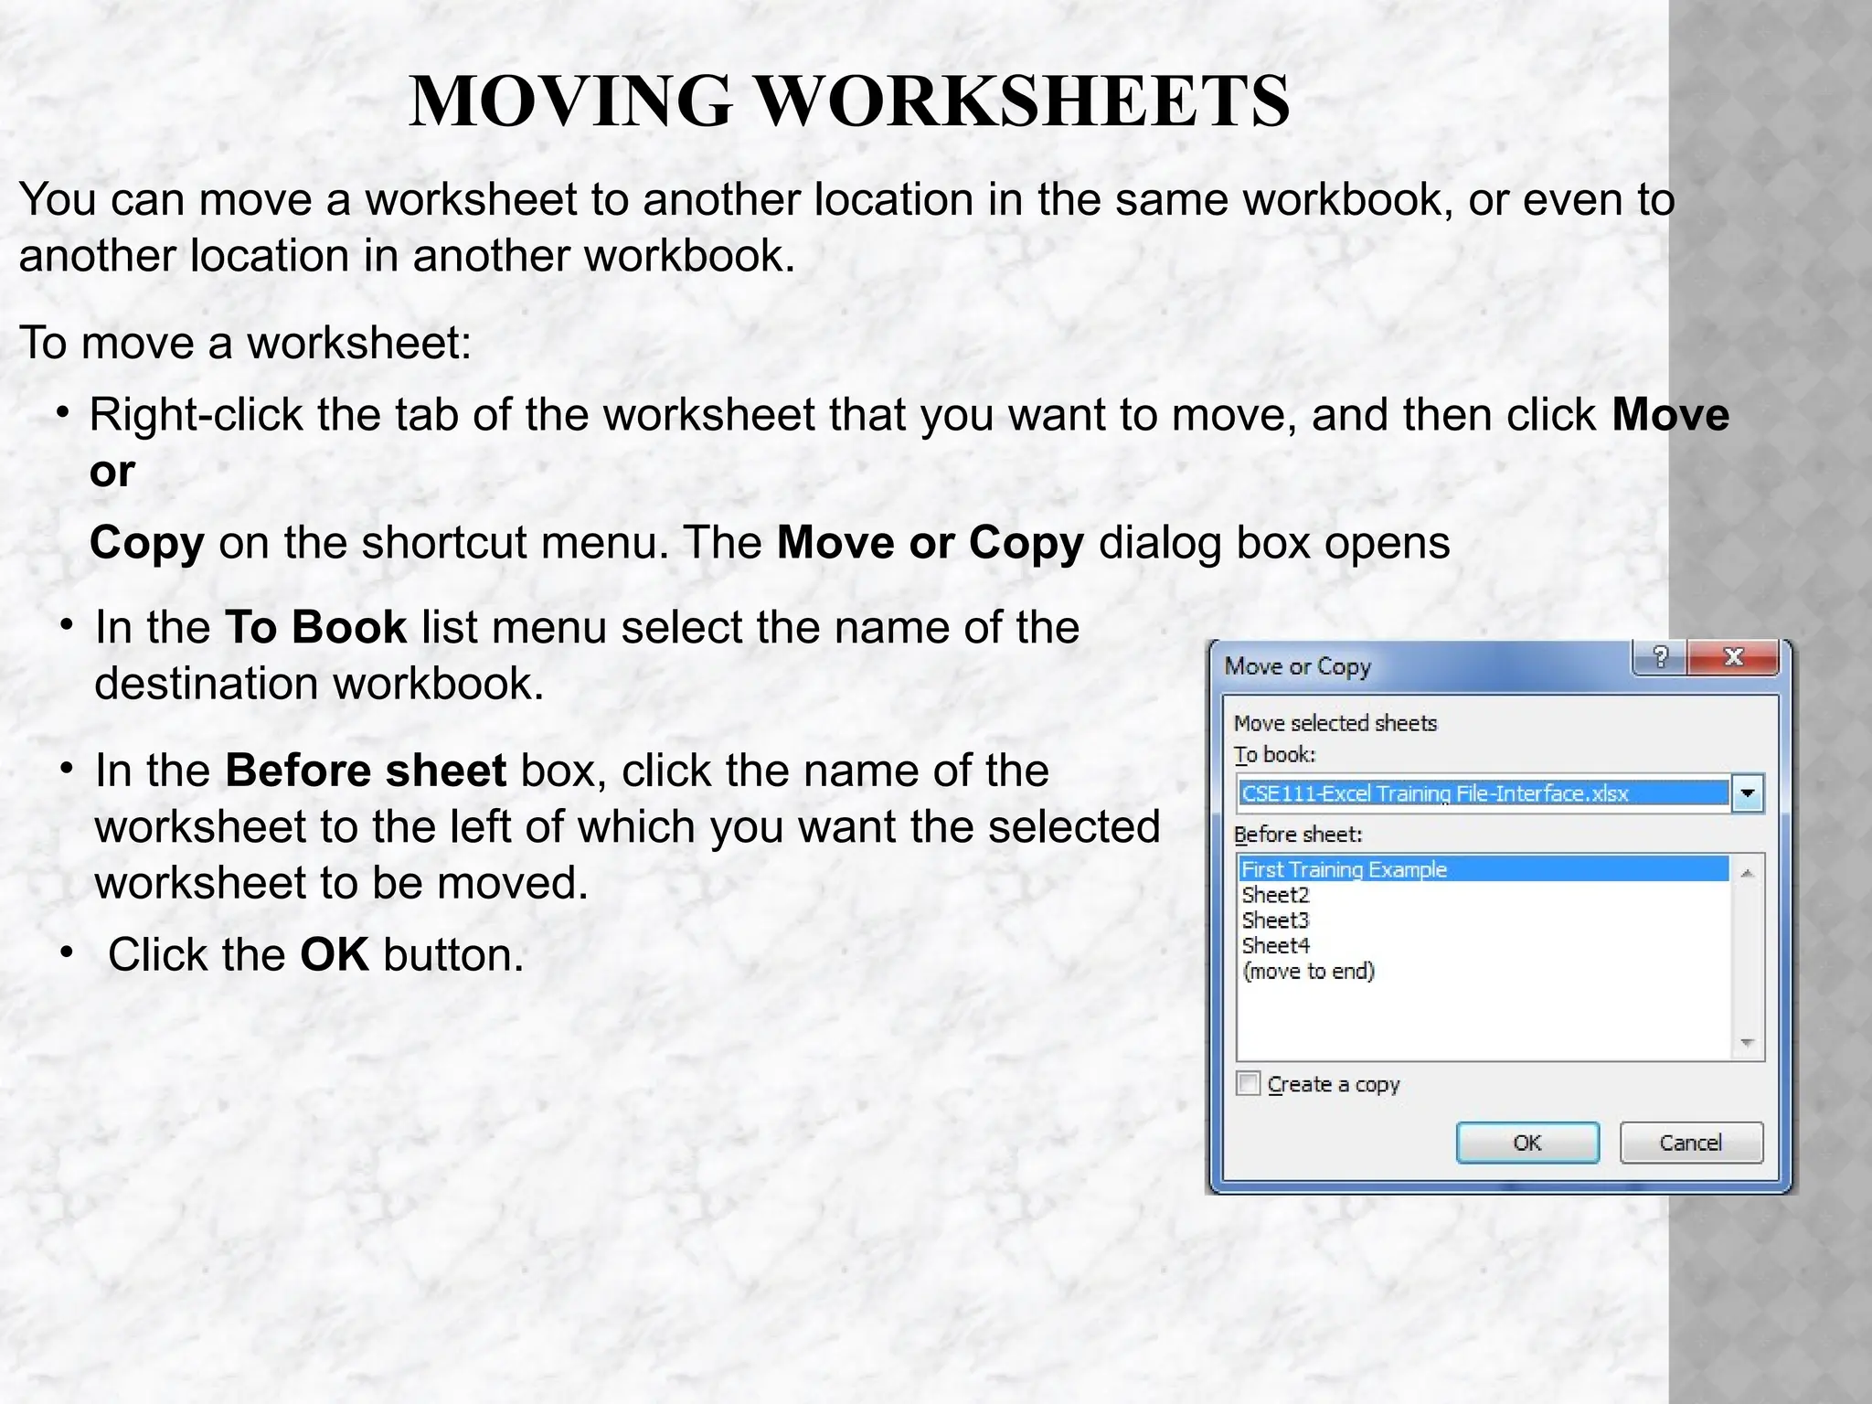Close the Move or Copy dialog
Screen dimensions: 1872x1404
tap(1733, 657)
